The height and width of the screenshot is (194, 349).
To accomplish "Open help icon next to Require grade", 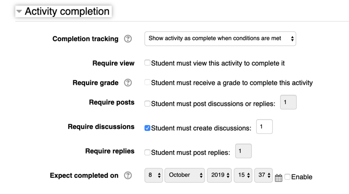I will point(128,83).
